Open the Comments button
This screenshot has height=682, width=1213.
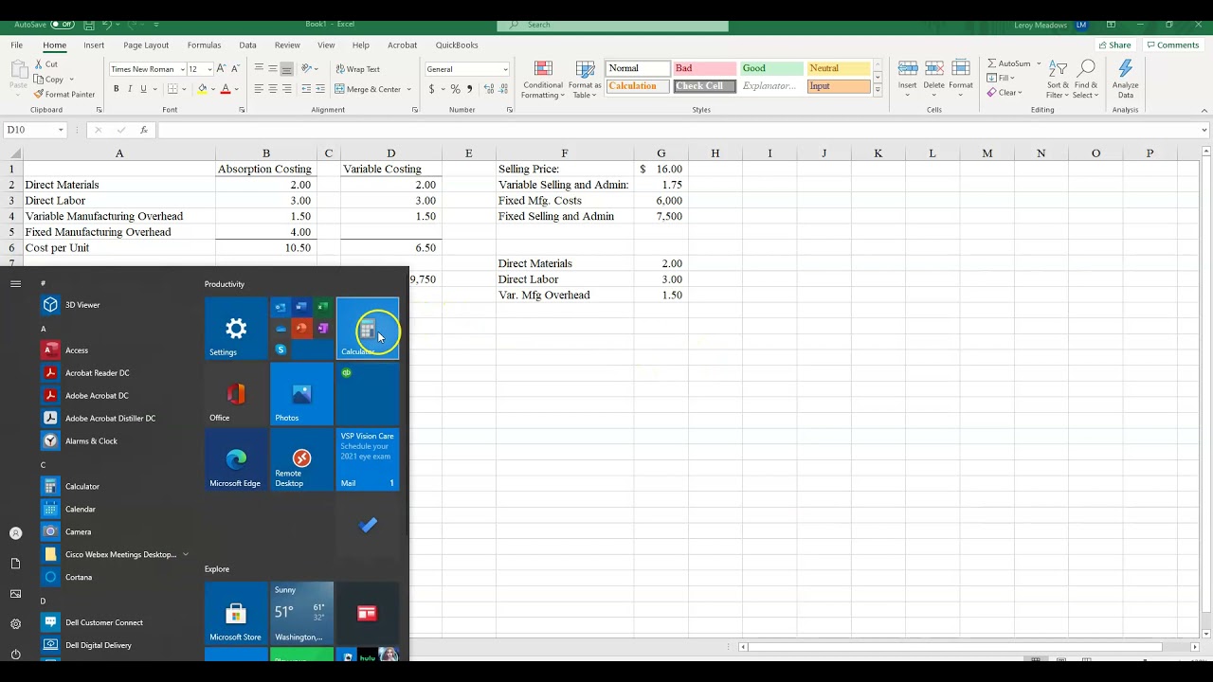click(1172, 45)
